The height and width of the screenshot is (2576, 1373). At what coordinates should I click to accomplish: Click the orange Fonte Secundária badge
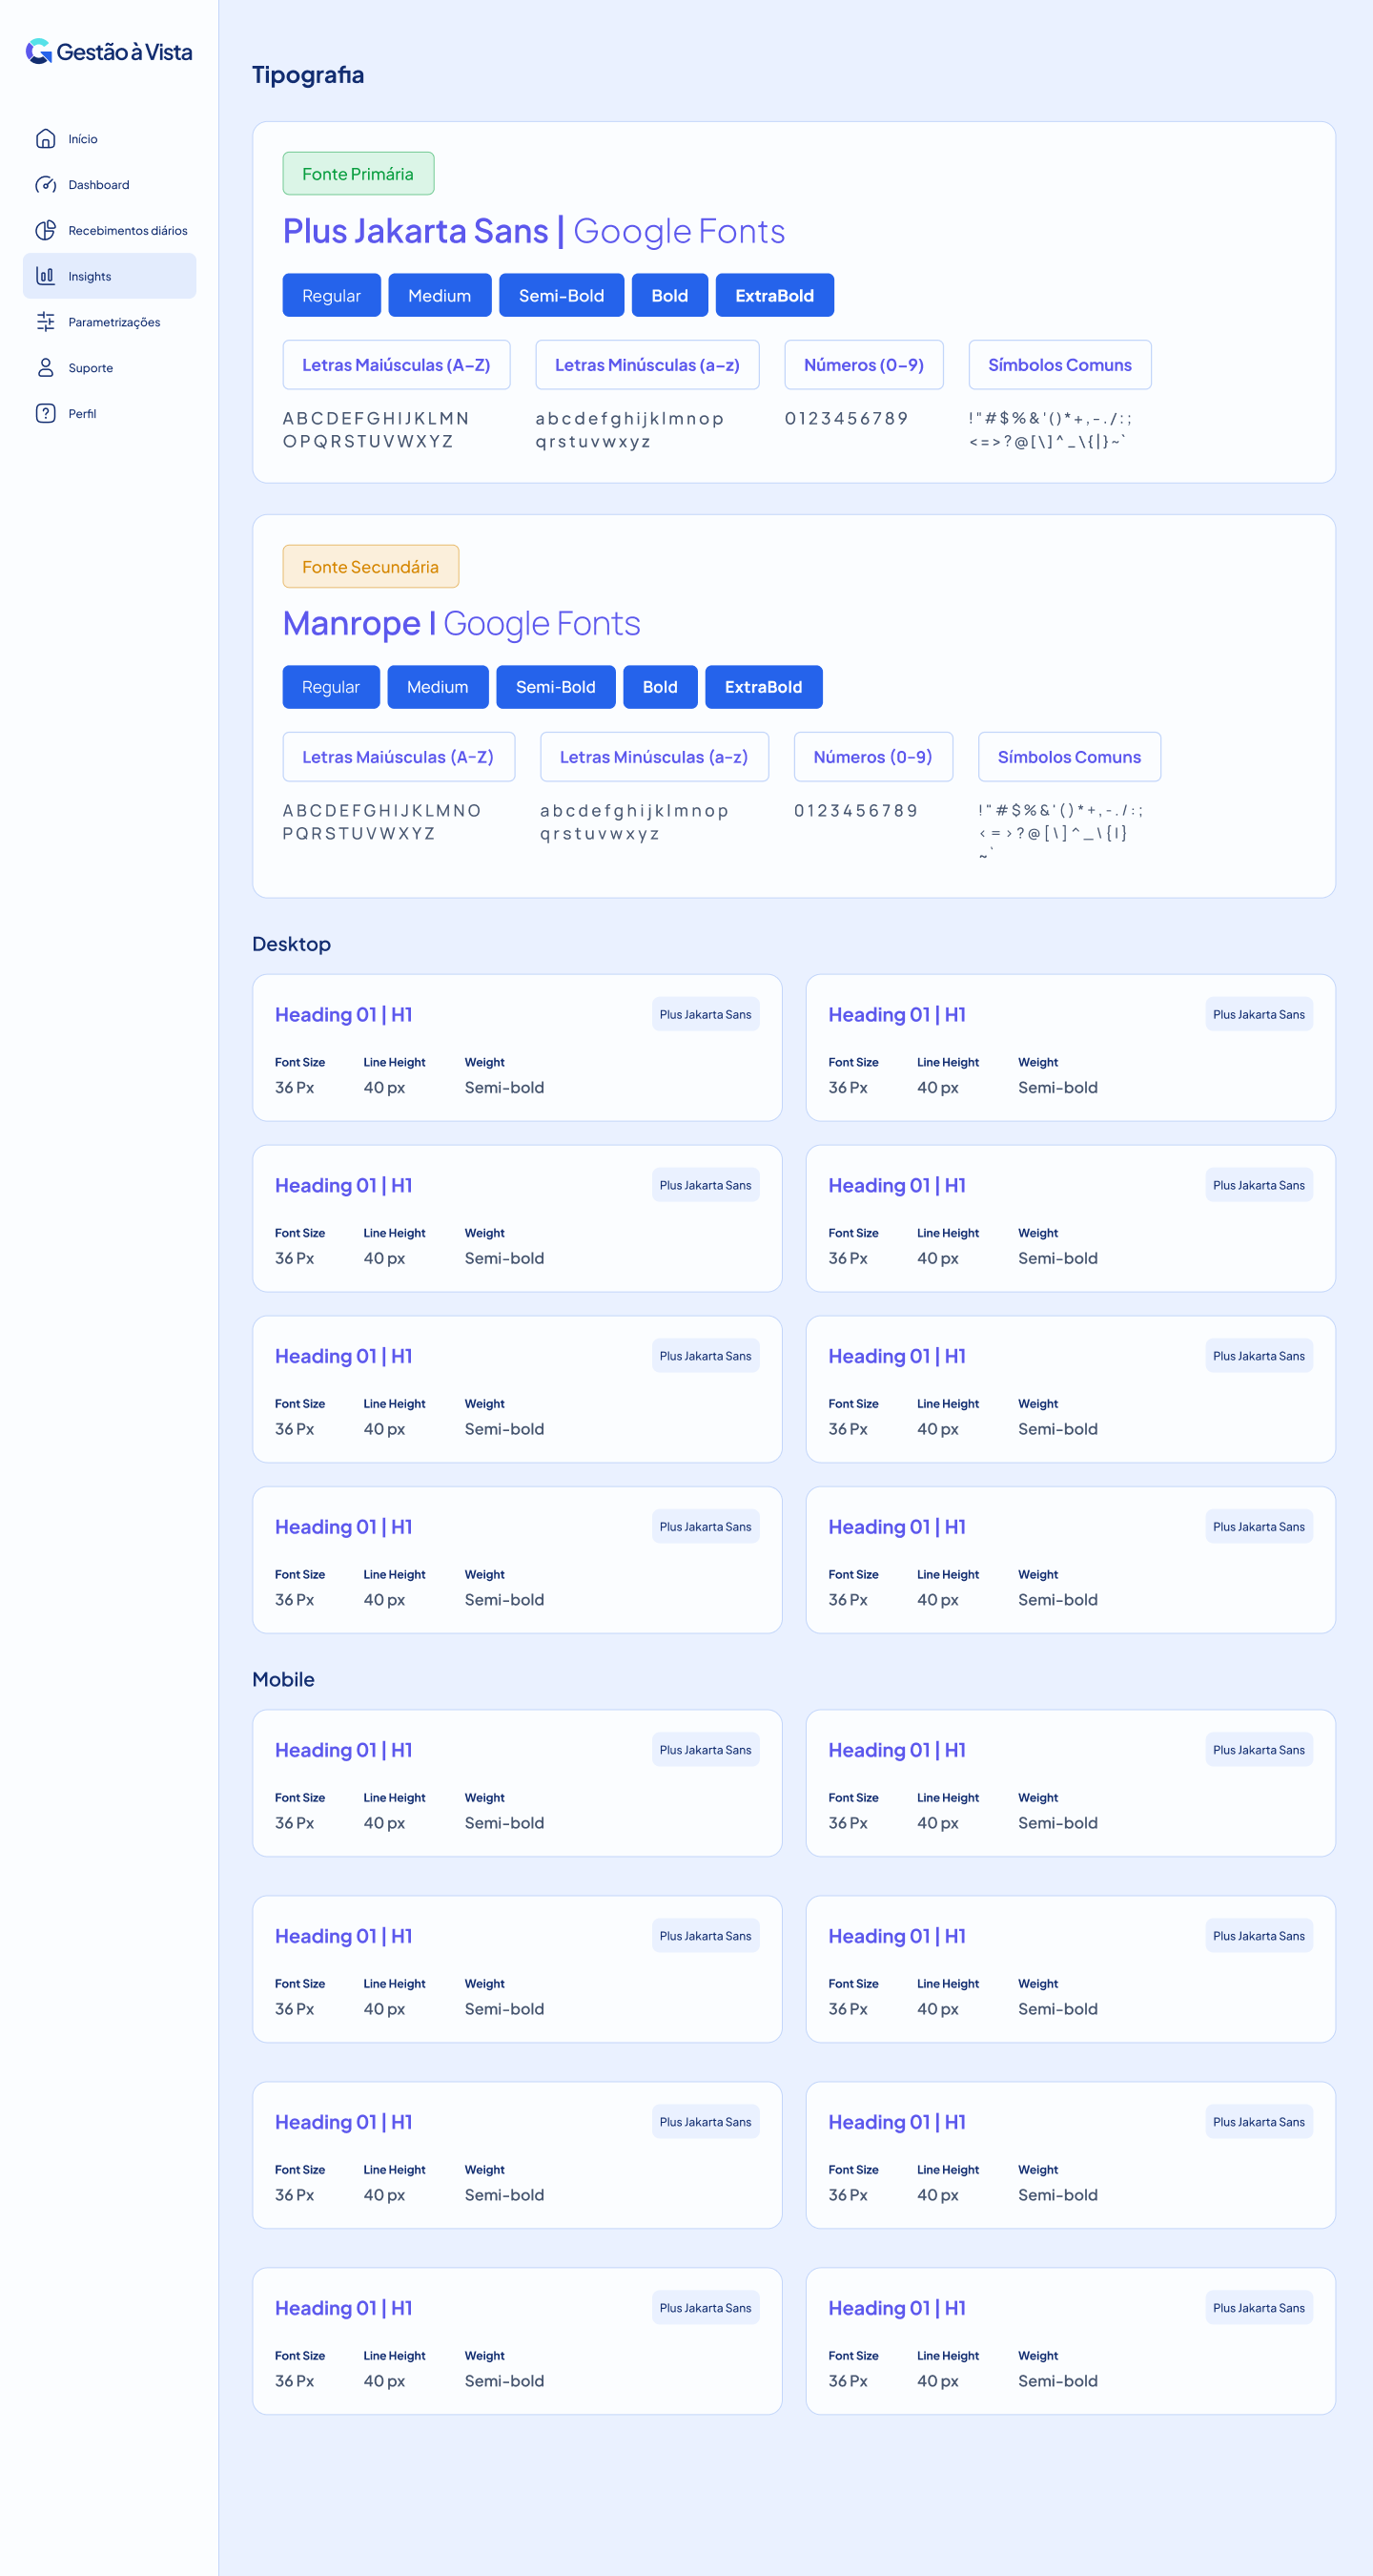point(371,567)
